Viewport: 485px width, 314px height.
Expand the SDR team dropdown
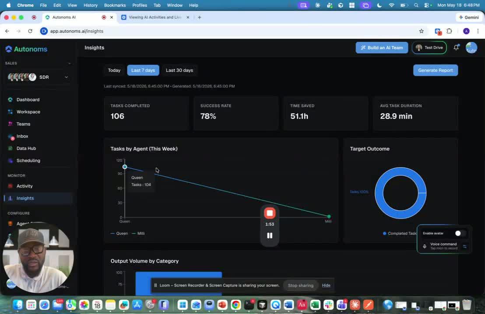point(66,77)
